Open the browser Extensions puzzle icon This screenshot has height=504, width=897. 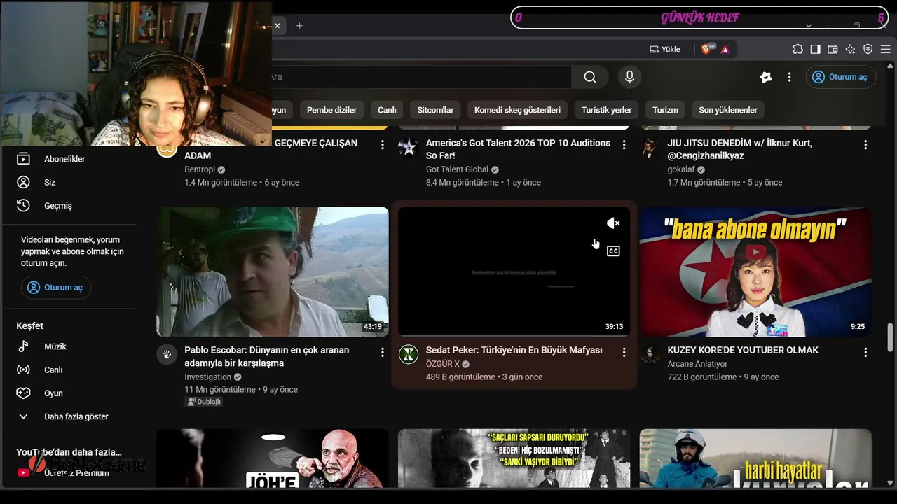pos(797,49)
